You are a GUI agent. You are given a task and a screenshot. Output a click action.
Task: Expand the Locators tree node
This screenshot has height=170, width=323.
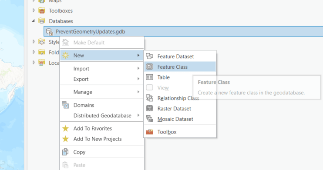[34, 63]
